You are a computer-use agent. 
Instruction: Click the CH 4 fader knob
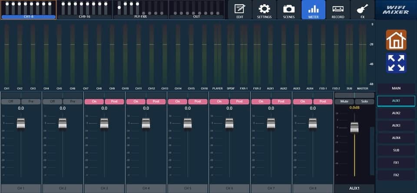point(146,123)
